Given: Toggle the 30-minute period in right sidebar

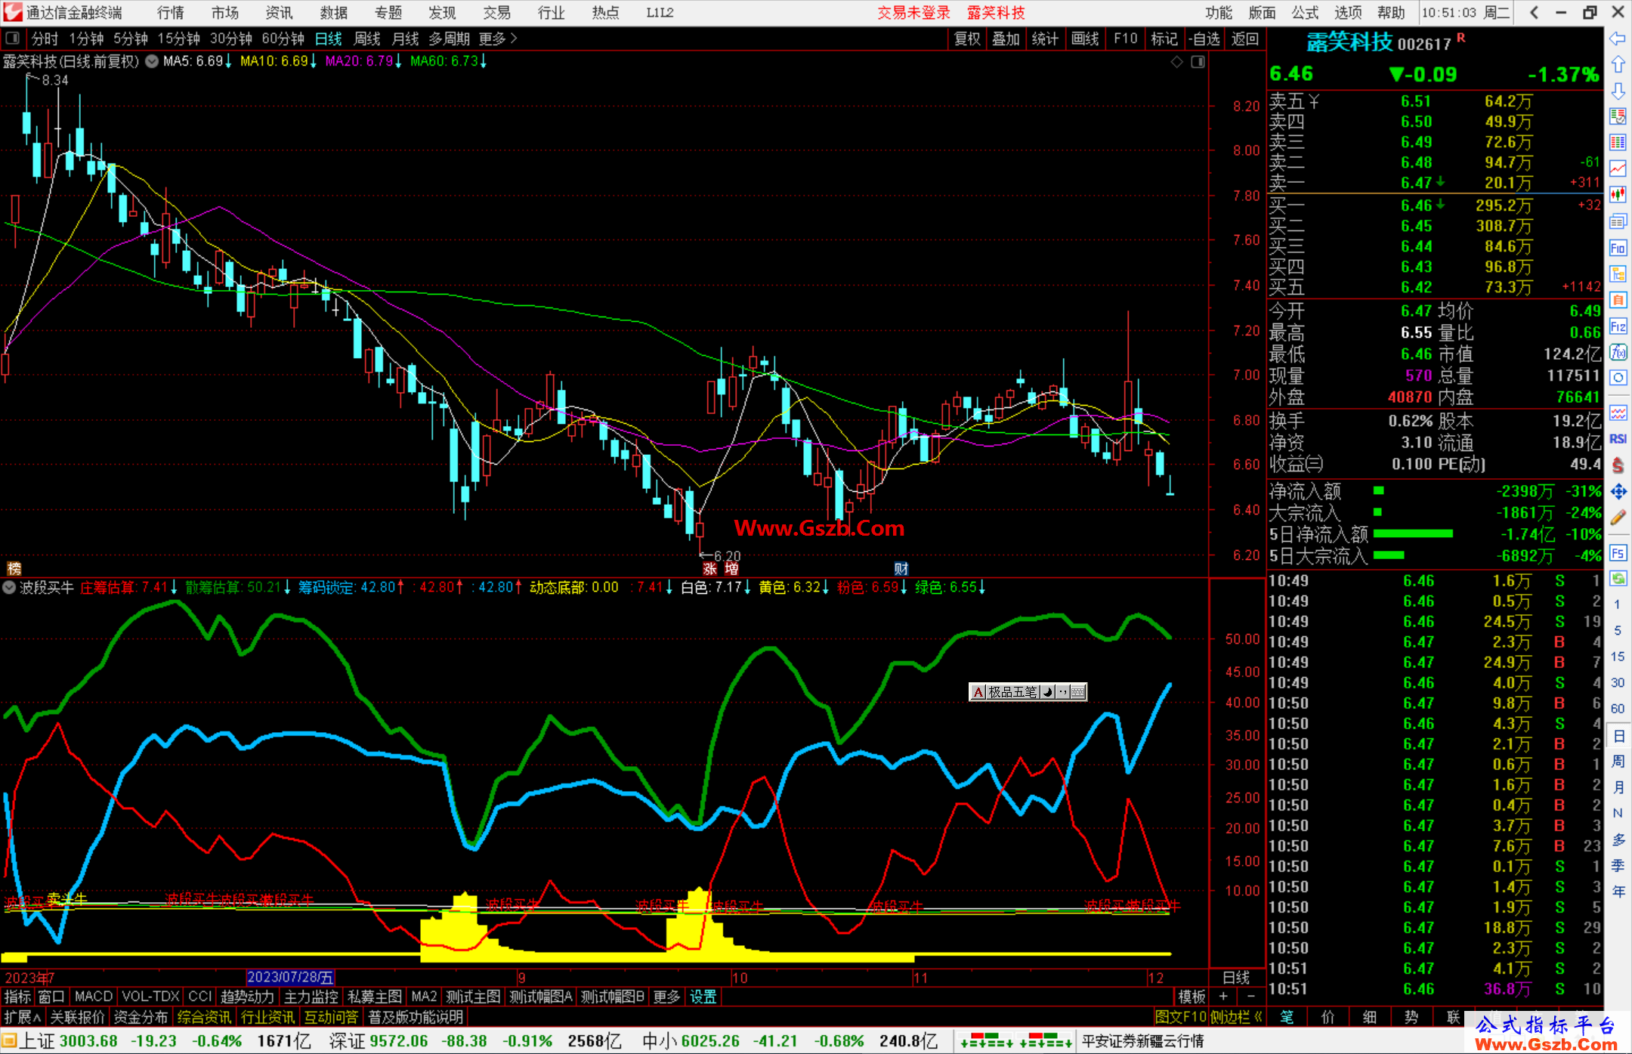Looking at the screenshot, I should click(1618, 683).
